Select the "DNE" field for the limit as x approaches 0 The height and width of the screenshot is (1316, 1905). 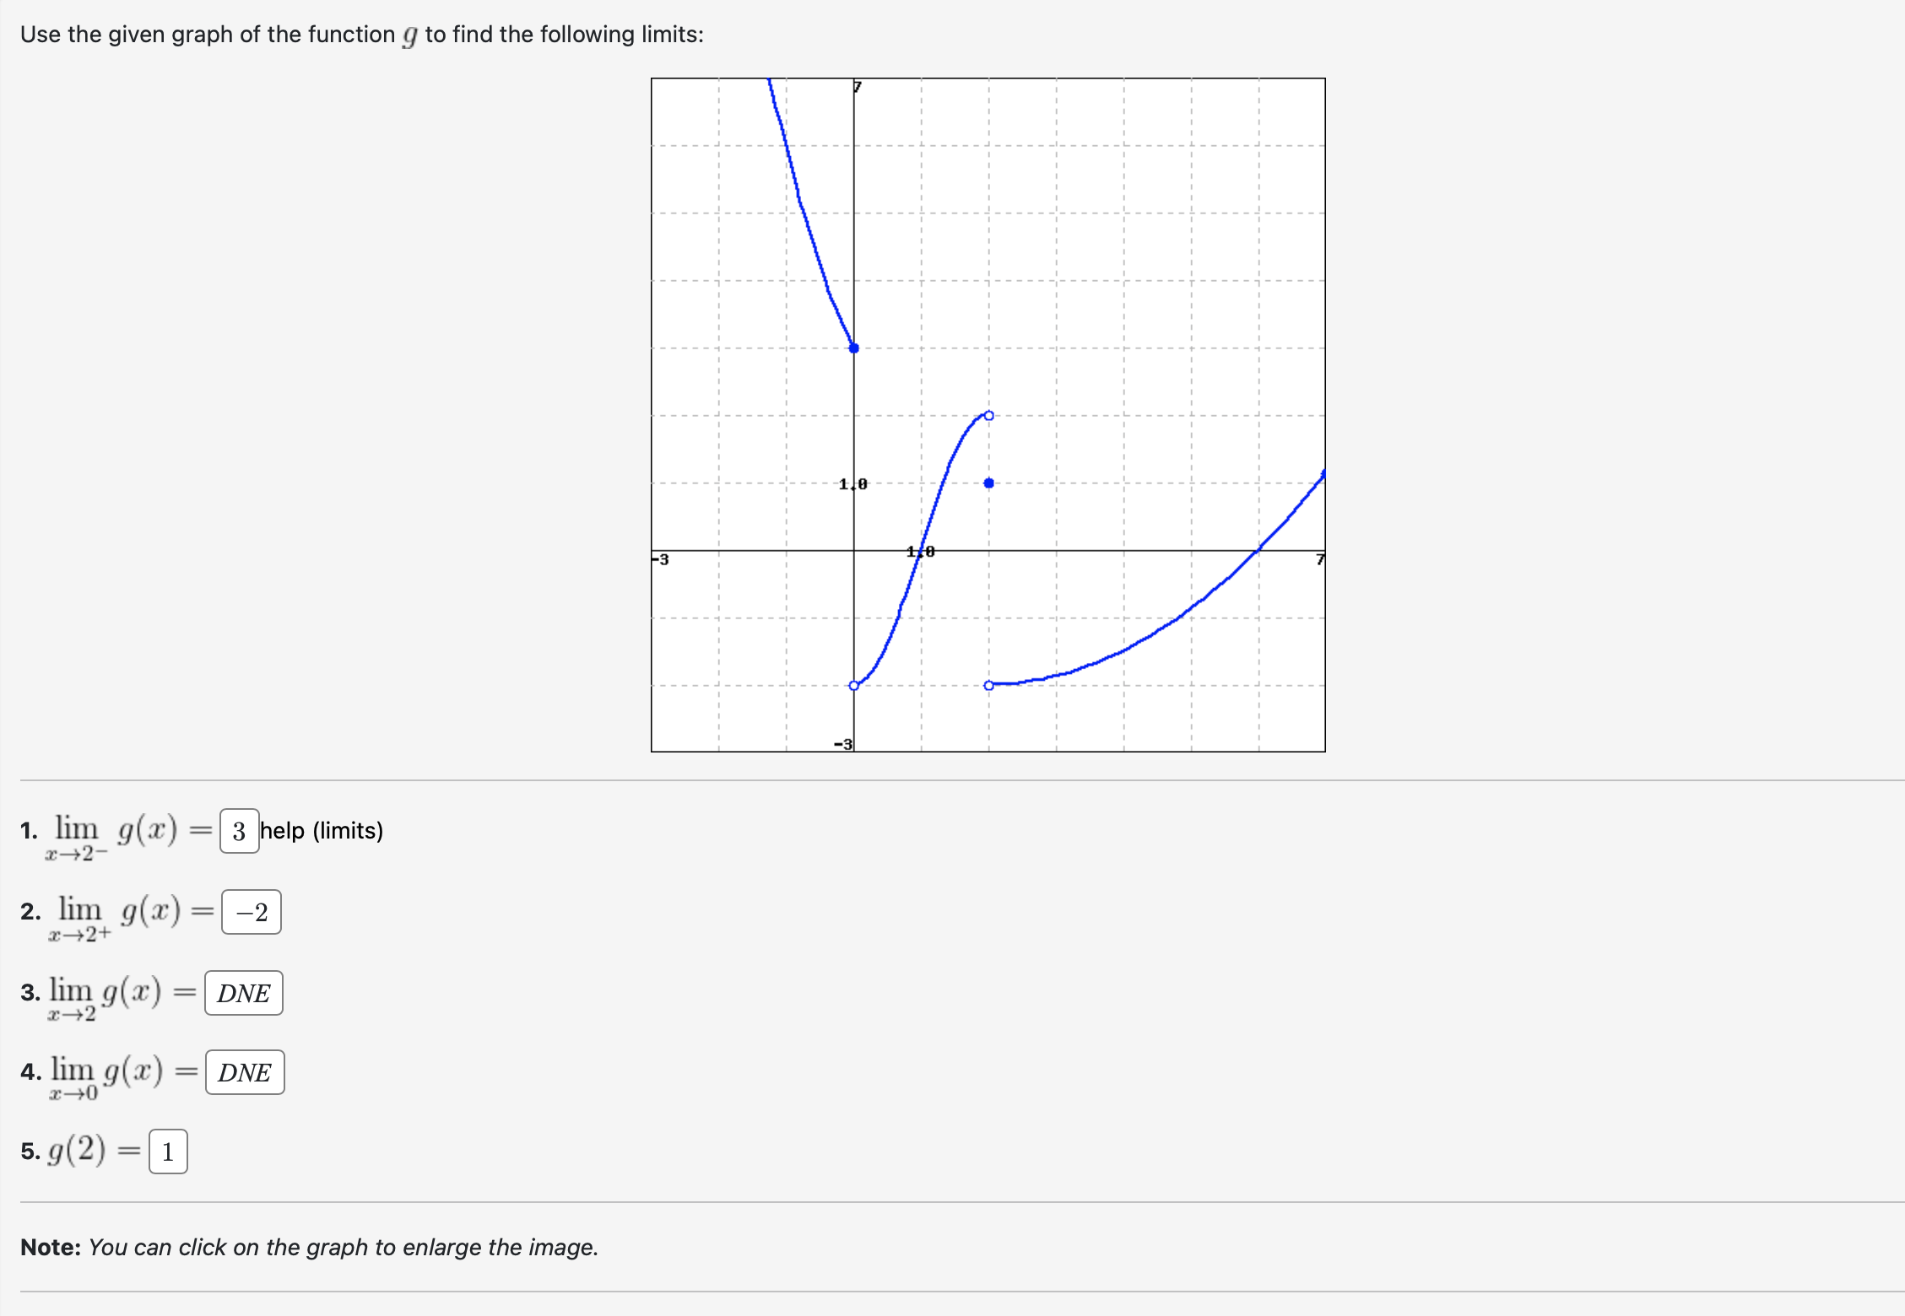244,1072
